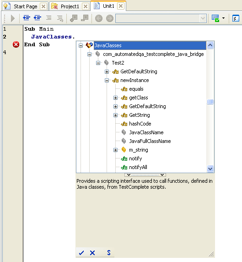Select the JavaClassName property item

tap(146, 132)
